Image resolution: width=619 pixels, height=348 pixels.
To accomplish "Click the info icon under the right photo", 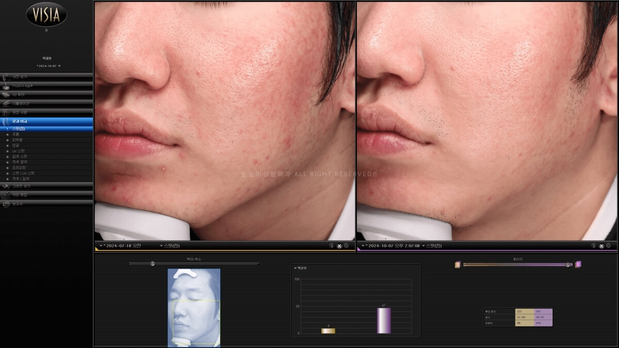I will point(594,246).
